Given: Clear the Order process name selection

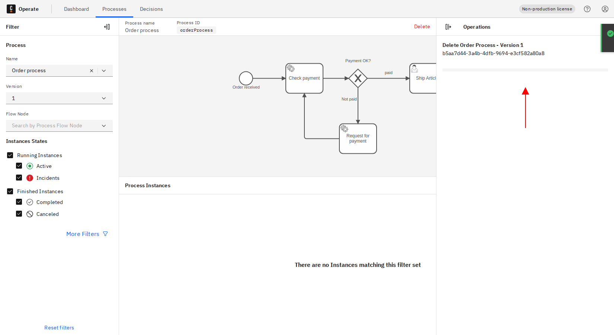Looking at the screenshot, I should [92, 71].
